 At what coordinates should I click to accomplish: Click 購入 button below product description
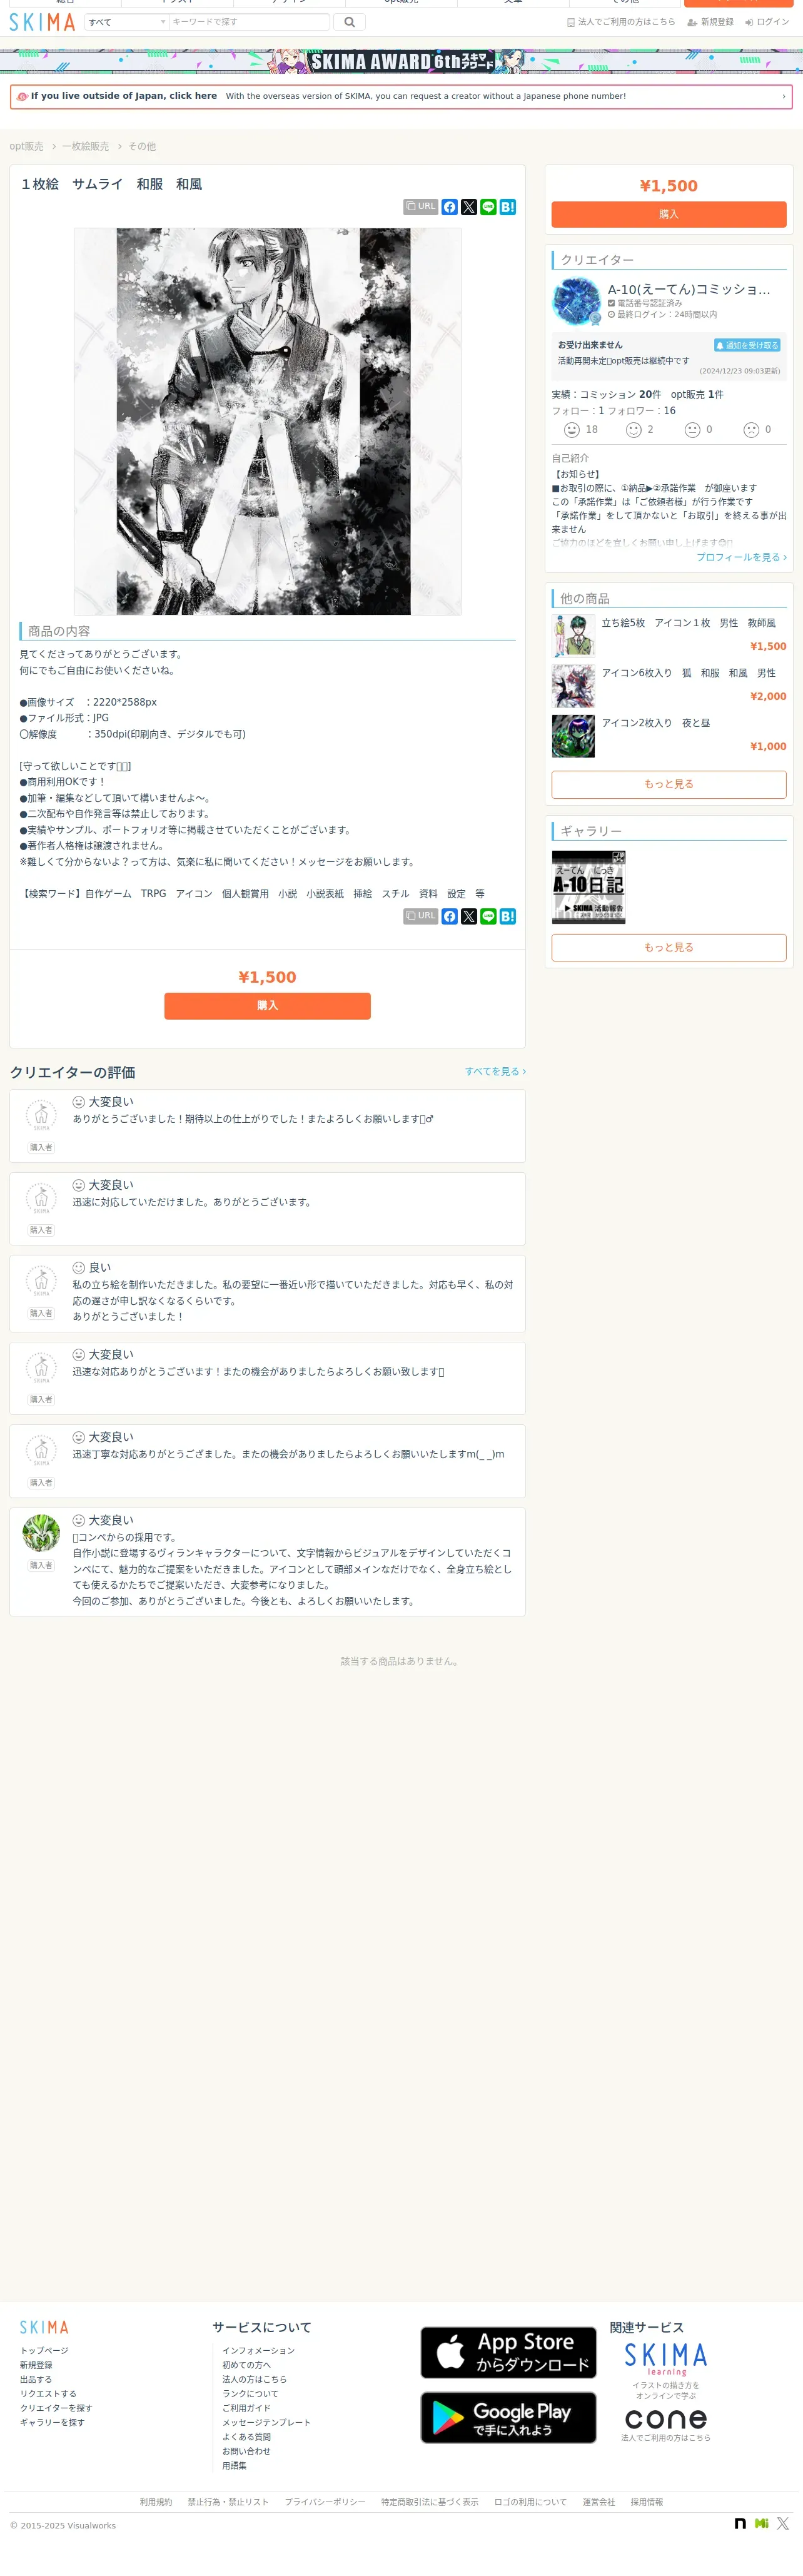coord(267,1006)
